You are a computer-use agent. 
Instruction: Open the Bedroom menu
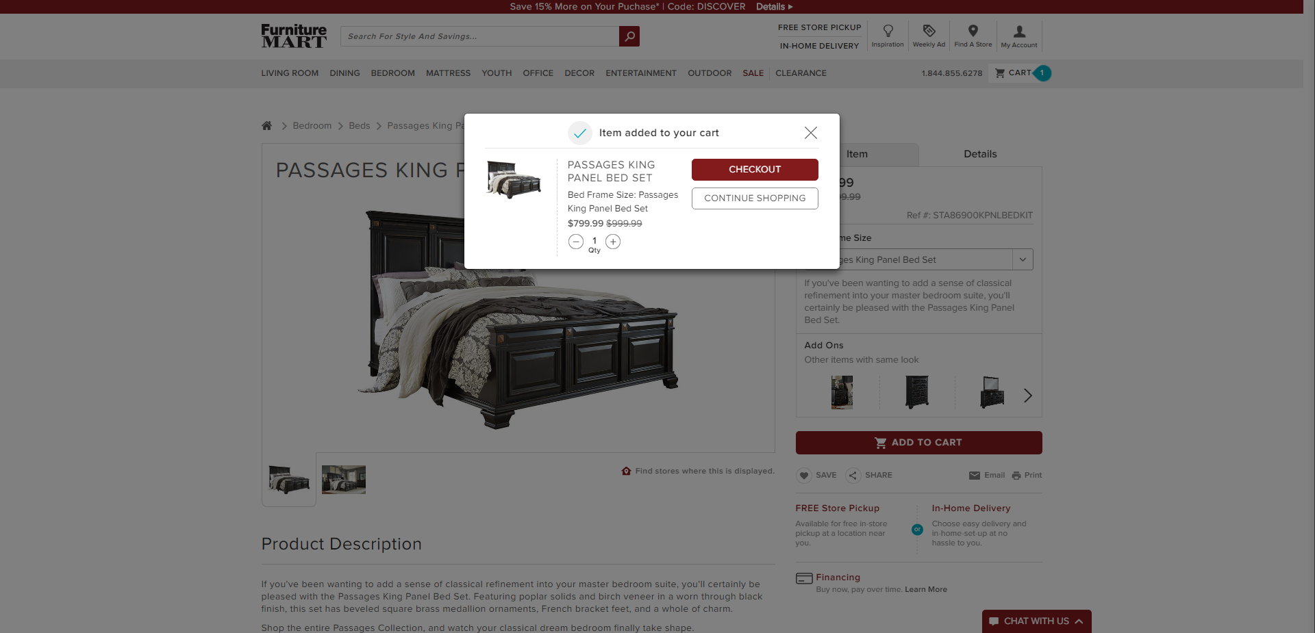[x=392, y=73]
